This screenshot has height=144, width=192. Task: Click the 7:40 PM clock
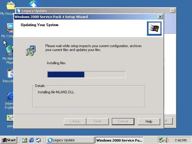[x=181, y=140]
